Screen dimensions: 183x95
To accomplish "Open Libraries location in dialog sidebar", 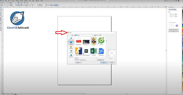I will (x=71, y=47).
